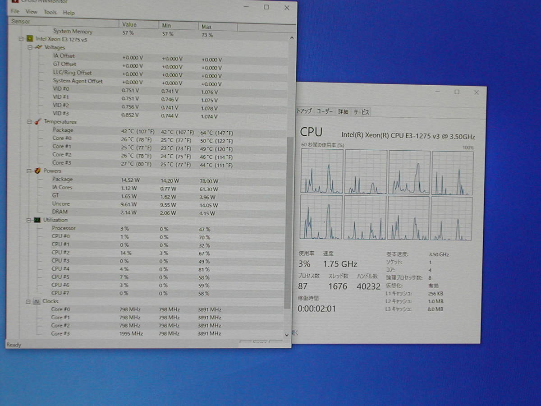
Task: Click the scrollbar down arrow in HWMonitor
Action: [287, 335]
